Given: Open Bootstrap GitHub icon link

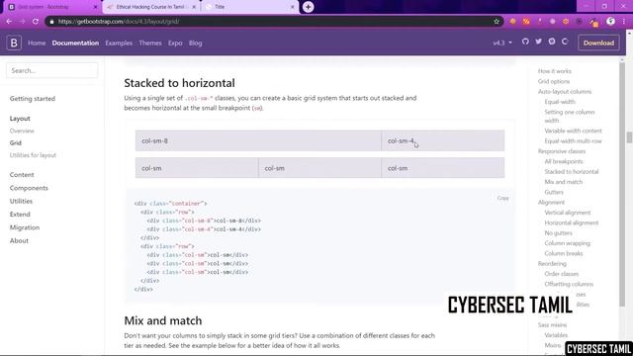Looking at the screenshot, I should [525, 42].
